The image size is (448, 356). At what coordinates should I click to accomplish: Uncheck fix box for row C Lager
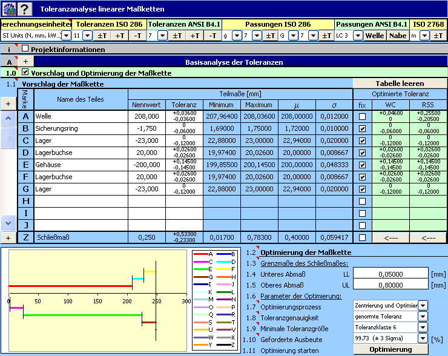tap(362, 141)
